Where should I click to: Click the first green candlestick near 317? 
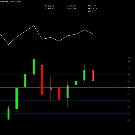[x=8, y=114]
